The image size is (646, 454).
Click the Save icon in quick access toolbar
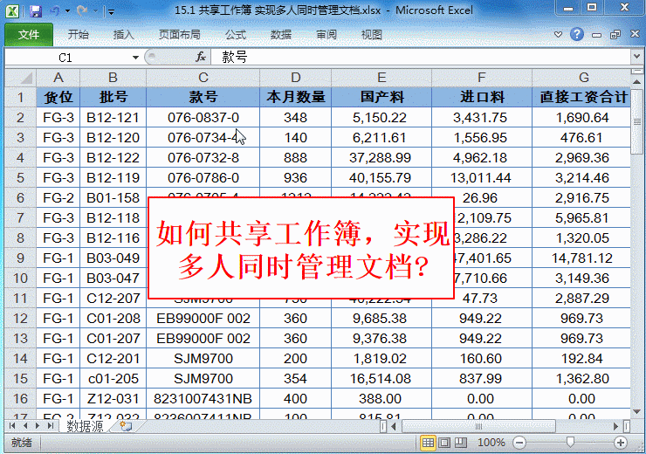36,11
